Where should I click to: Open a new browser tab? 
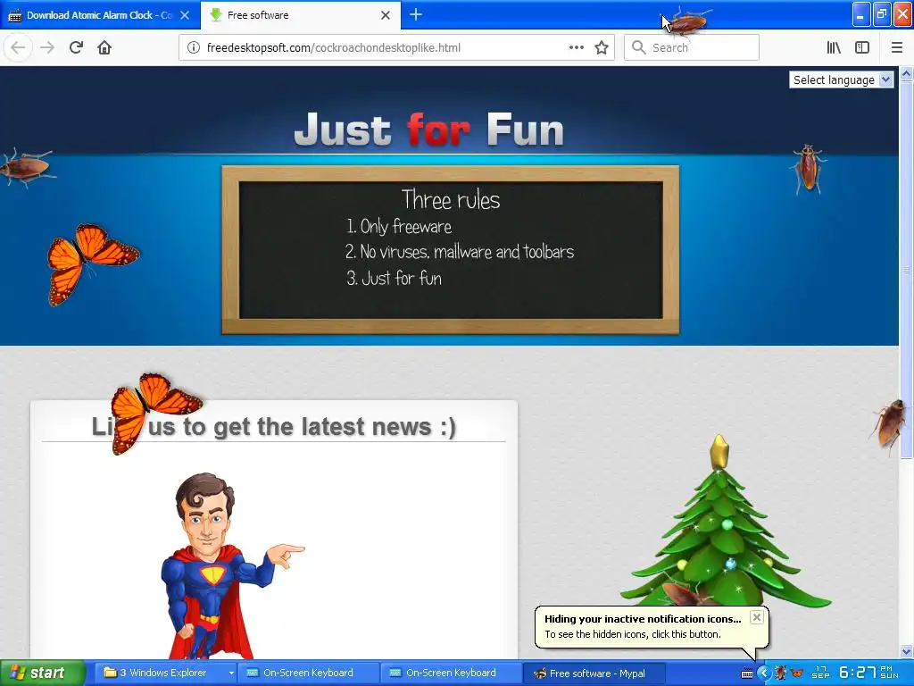coord(416,14)
